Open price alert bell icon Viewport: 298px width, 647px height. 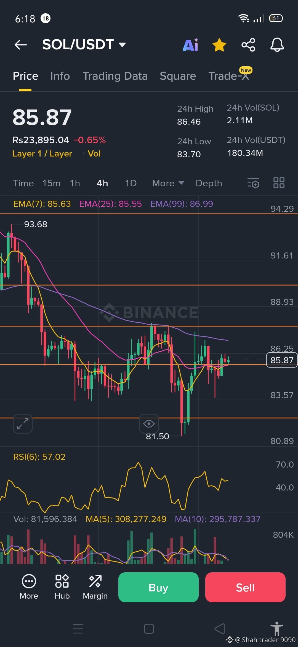[277, 45]
